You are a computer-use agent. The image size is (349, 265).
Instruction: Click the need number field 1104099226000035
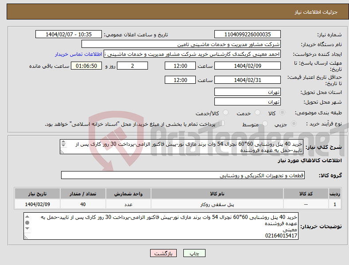[x=247, y=34]
